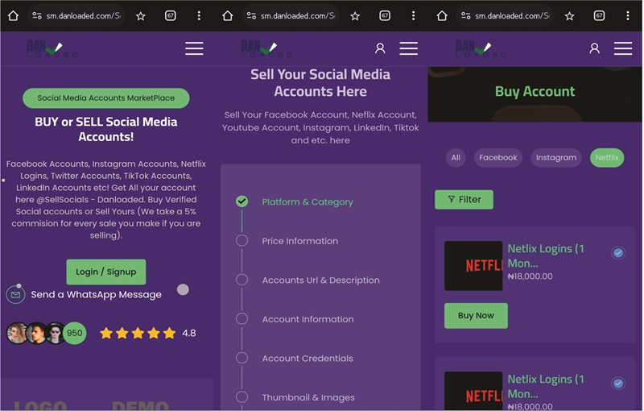Open the tab switcher in the right panel
The width and height of the screenshot is (644, 411).
click(x=599, y=15)
